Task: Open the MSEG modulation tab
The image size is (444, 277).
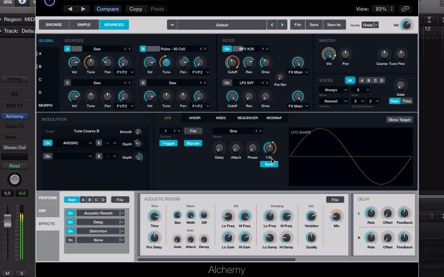Action: [x=221, y=118]
